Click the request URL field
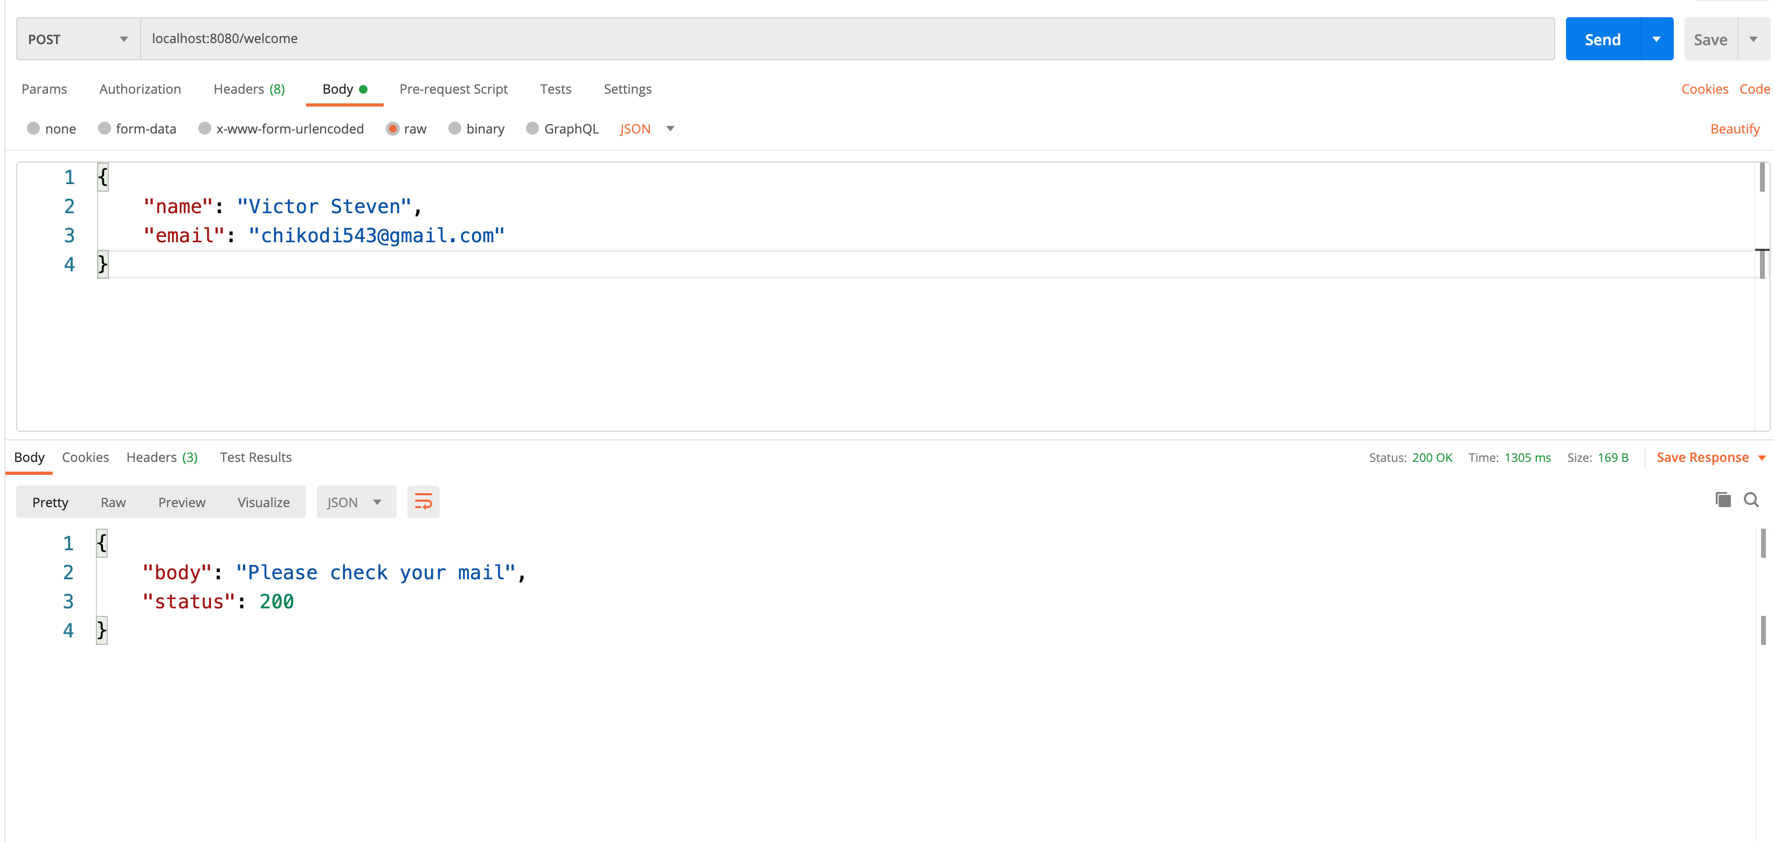This screenshot has width=1774, height=842. [x=847, y=39]
